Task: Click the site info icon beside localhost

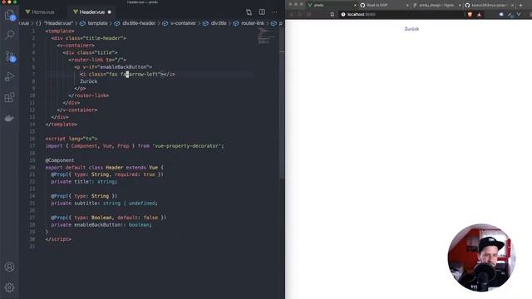Action: (x=343, y=15)
